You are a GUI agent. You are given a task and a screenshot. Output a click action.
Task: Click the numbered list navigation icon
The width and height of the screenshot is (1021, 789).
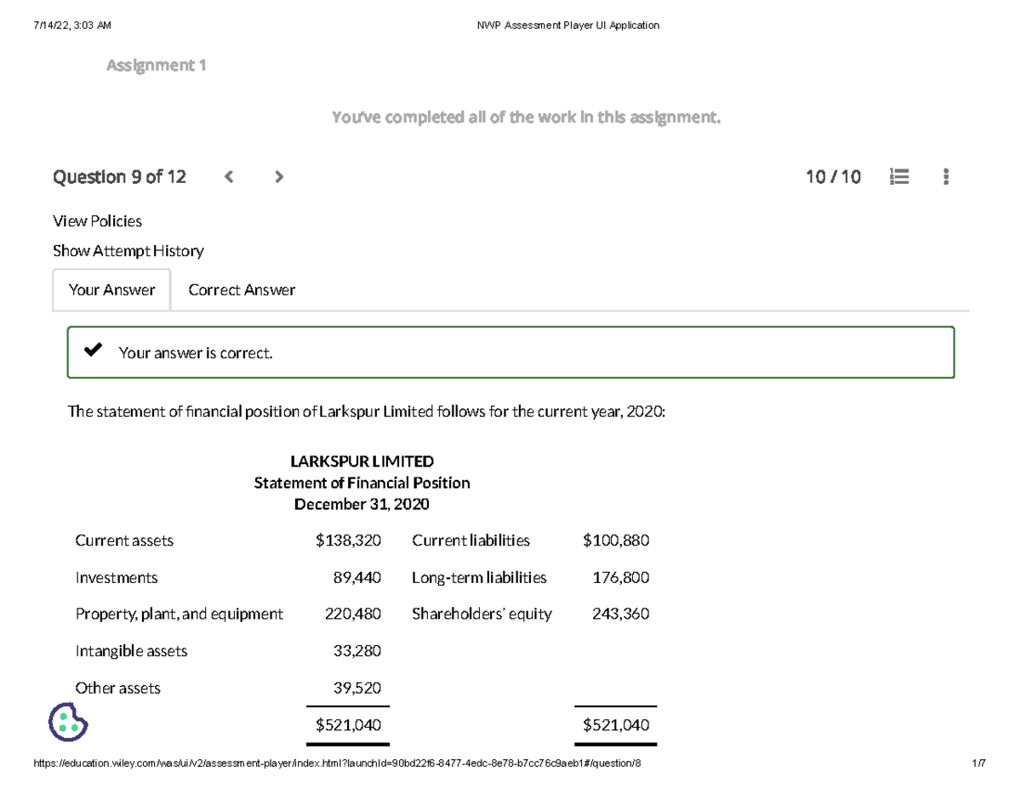click(x=899, y=177)
